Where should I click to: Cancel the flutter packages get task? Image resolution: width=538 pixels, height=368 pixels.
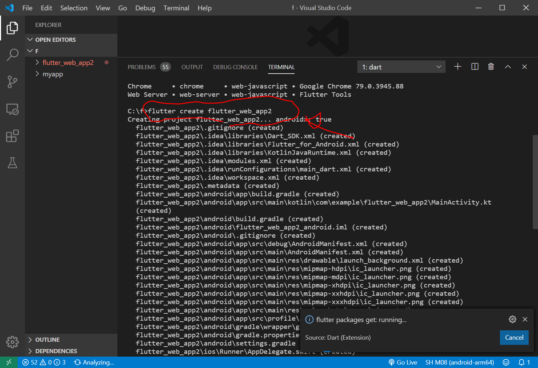coord(514,338)
